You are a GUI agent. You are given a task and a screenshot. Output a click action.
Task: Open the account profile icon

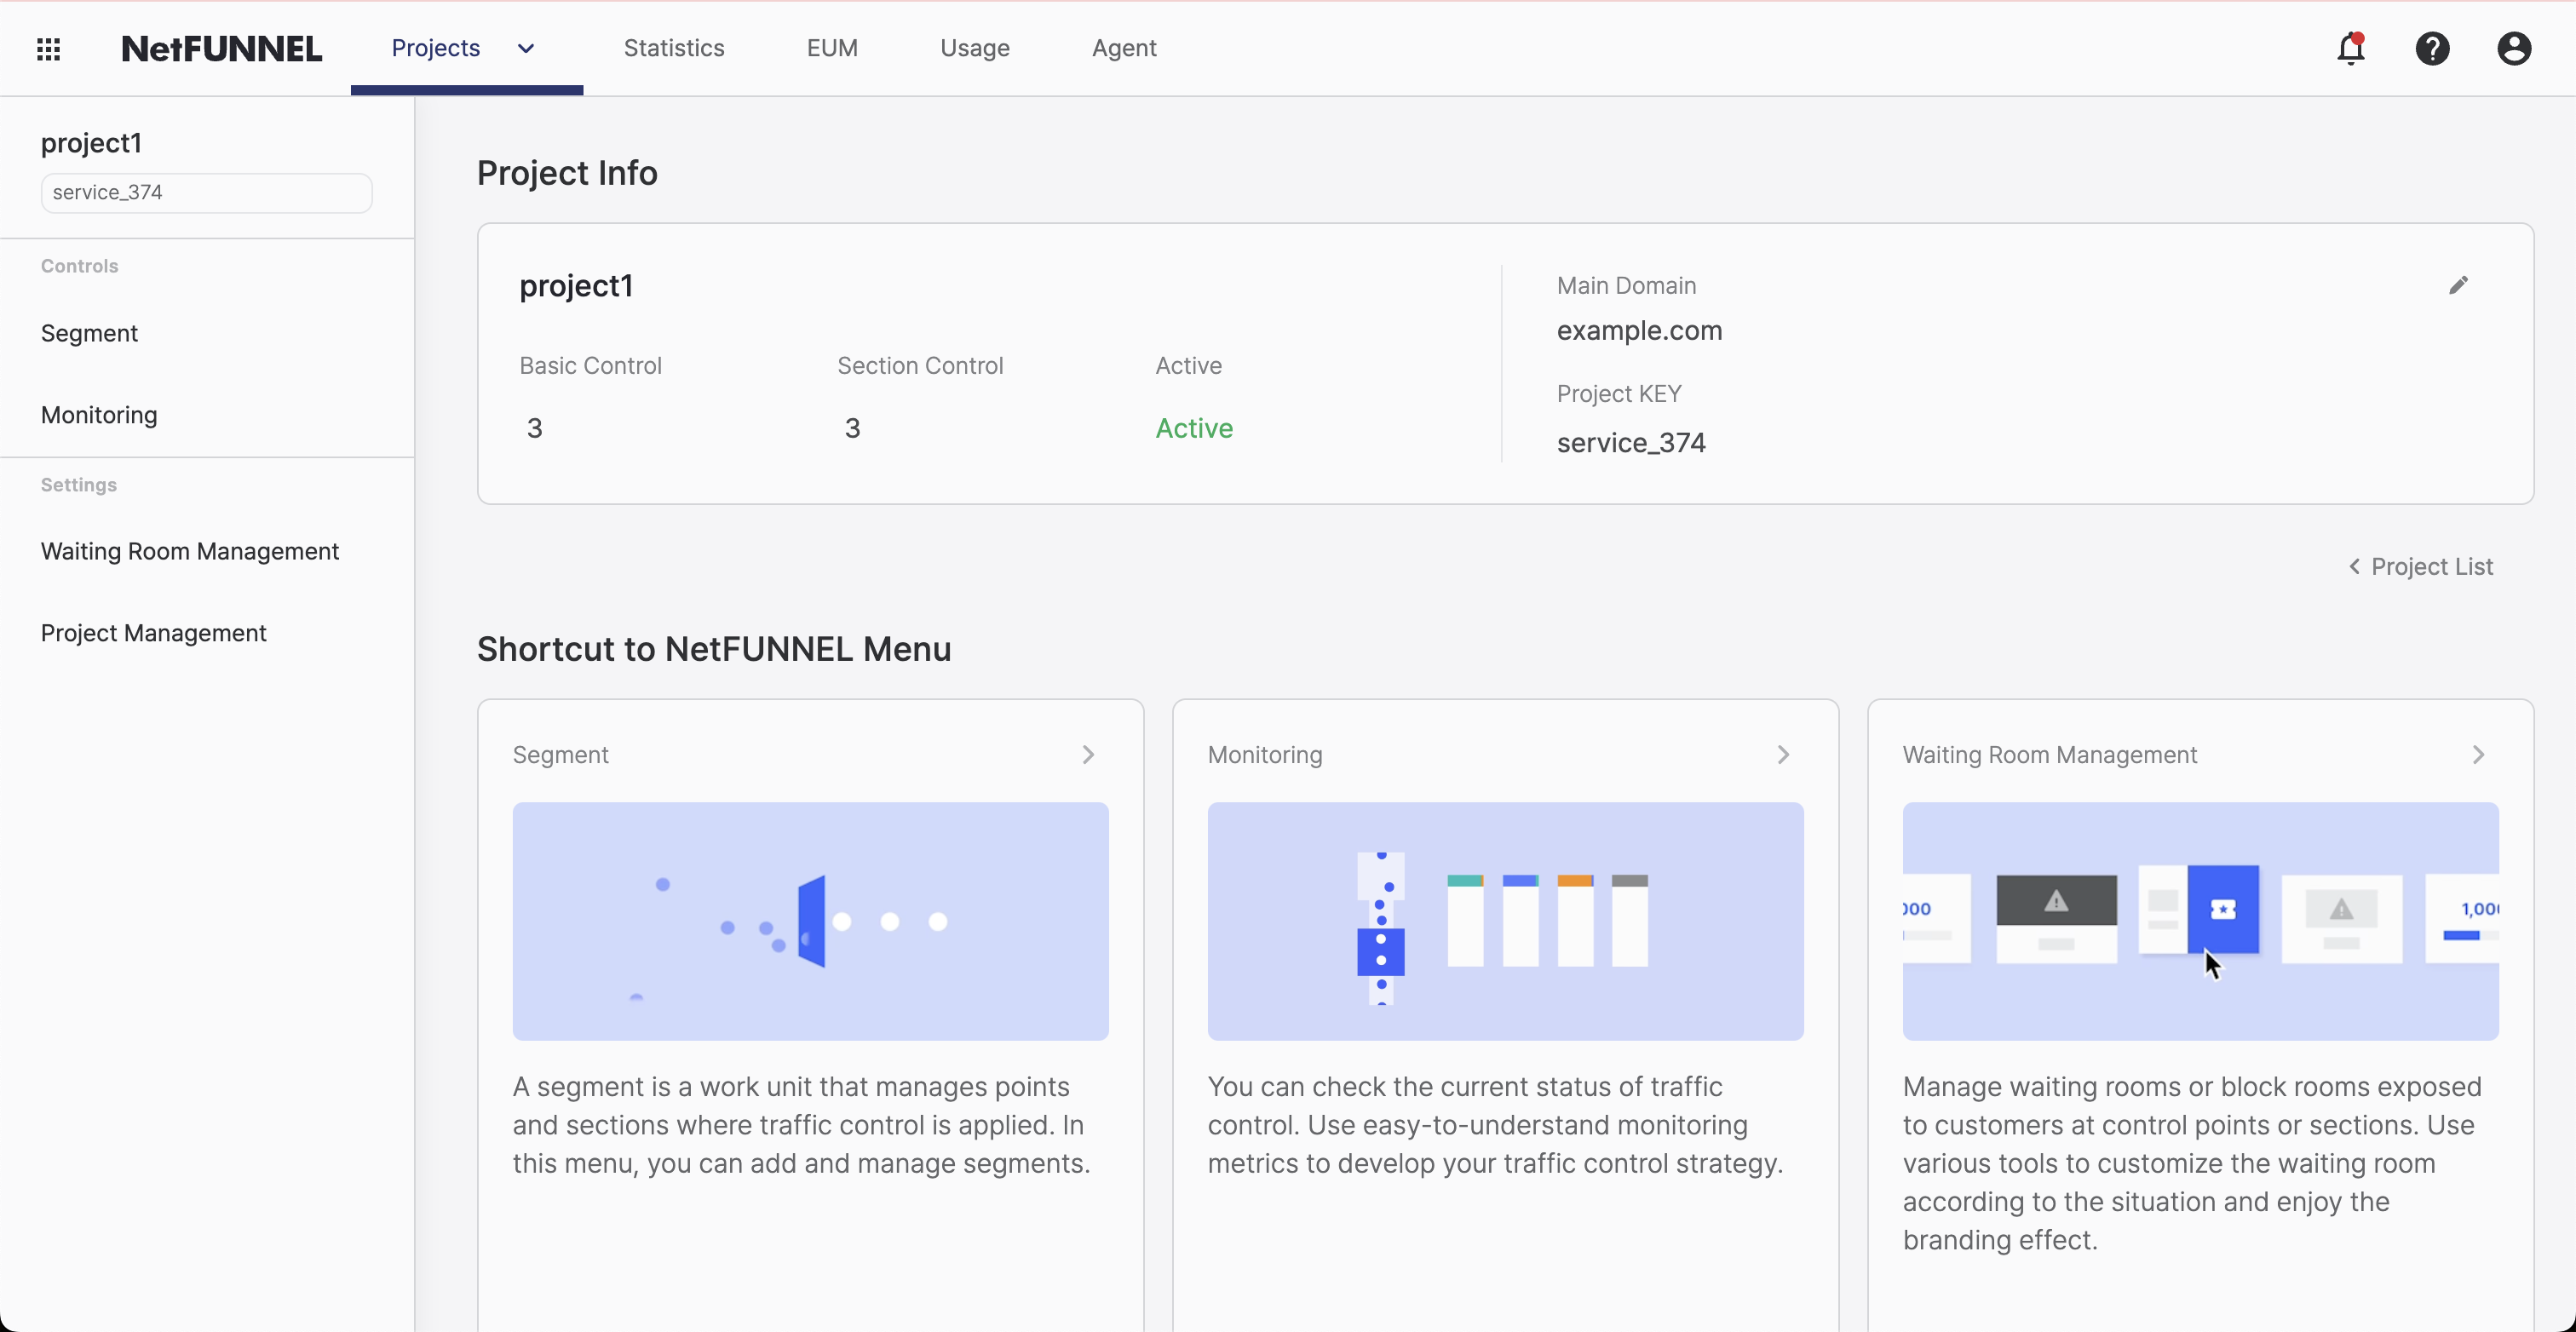(x=2514, y=48)
